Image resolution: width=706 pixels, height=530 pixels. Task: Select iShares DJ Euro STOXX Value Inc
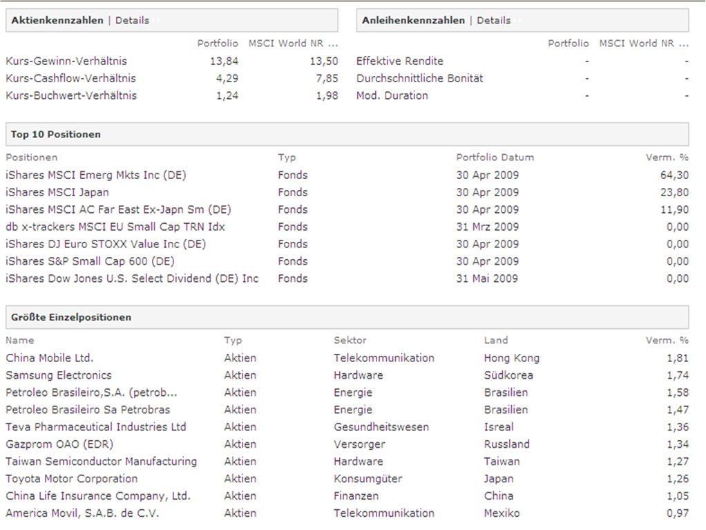point(106,244)
